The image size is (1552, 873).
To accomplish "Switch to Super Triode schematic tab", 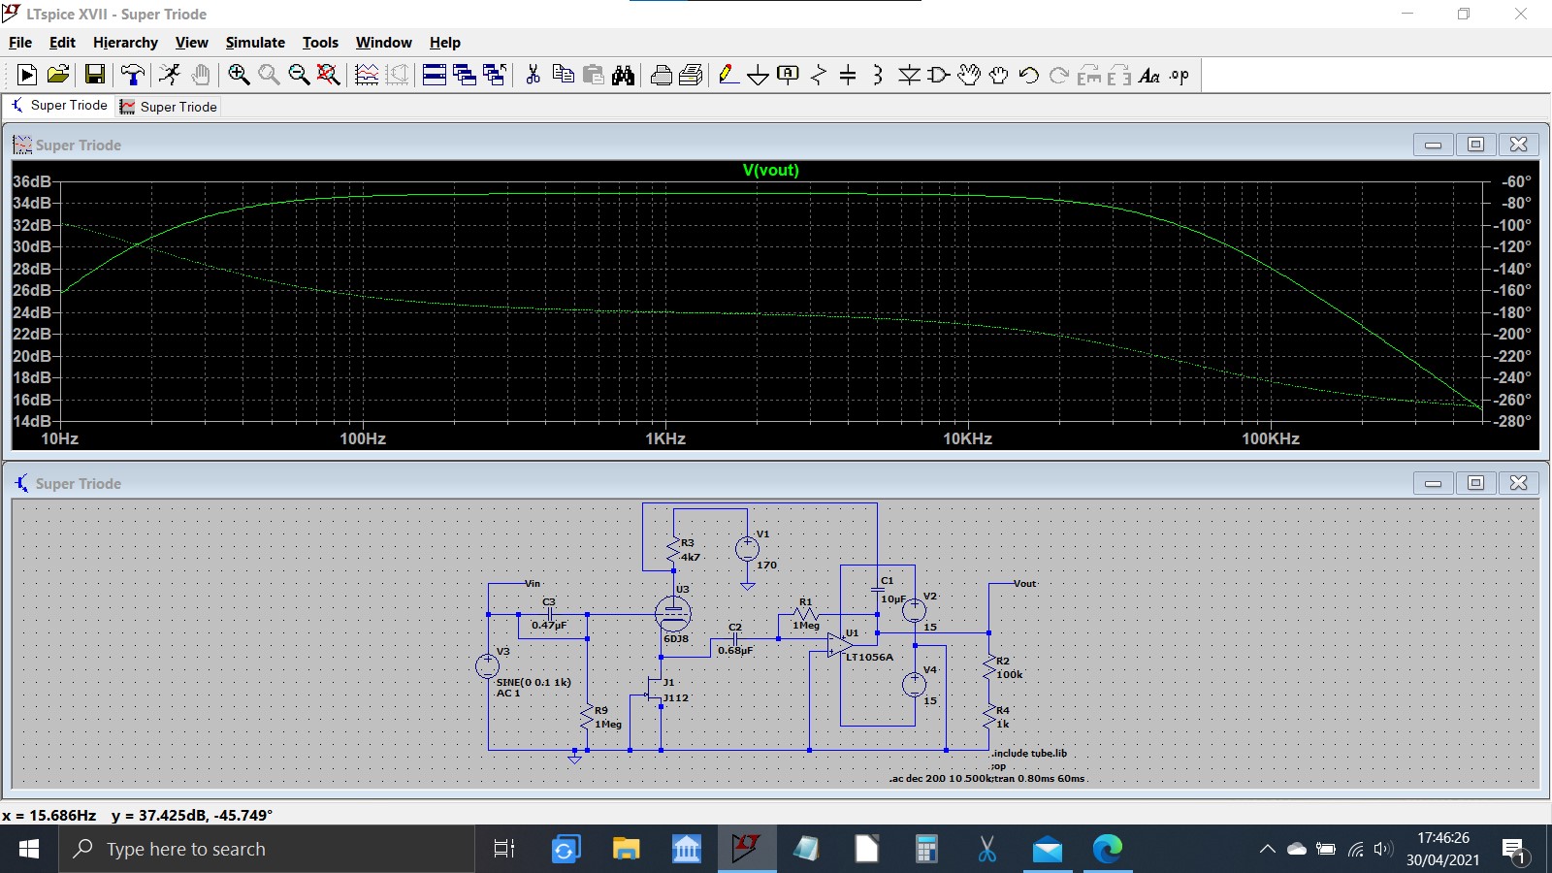I will coord(59,106).
